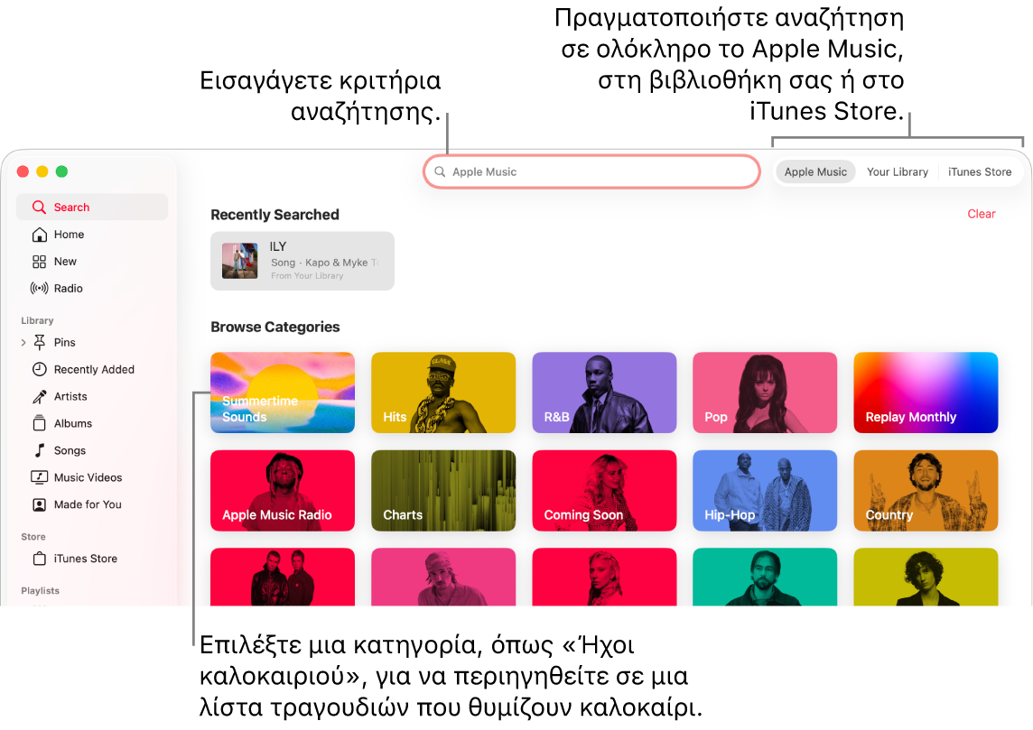Screen dimensions: 1033x730
Task: Click the New grid icon
Action: 40,261
